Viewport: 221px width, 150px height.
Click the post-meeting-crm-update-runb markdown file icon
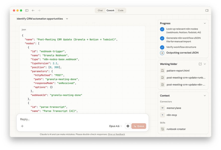pos(162,77)
